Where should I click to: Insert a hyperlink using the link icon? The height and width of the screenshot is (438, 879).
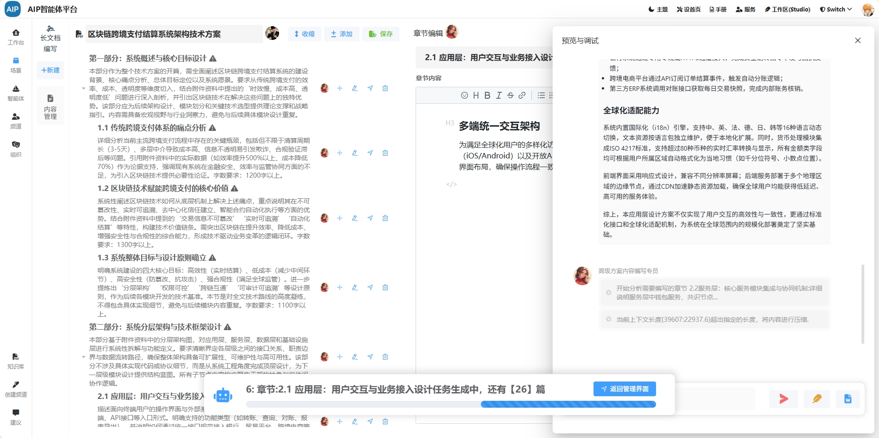(522, 95)
